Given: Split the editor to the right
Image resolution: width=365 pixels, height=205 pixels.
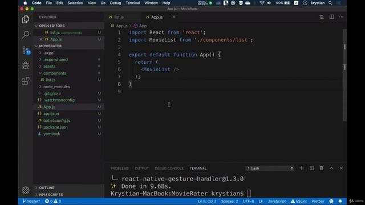Looking at the screenshot, I should pos(331,17).
